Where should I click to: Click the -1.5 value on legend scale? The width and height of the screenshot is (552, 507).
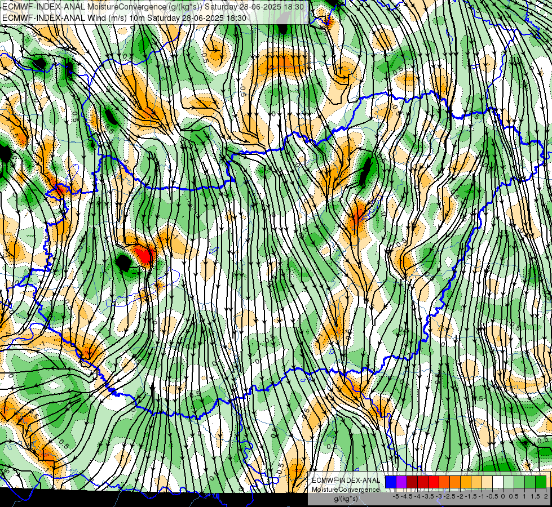click(x=471, y=496)
